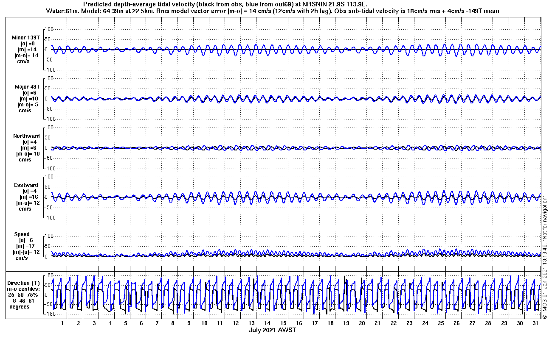Click "|m|-|o|= 12" in the Speed panel
The width and height of the screenshot is (552, 339).
click(26, 252)
